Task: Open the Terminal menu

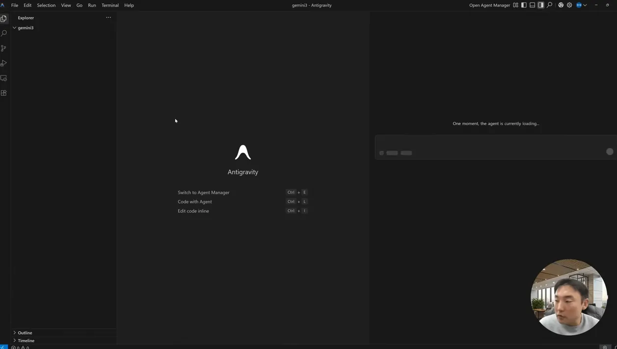Action: click(x=110, y=5)
